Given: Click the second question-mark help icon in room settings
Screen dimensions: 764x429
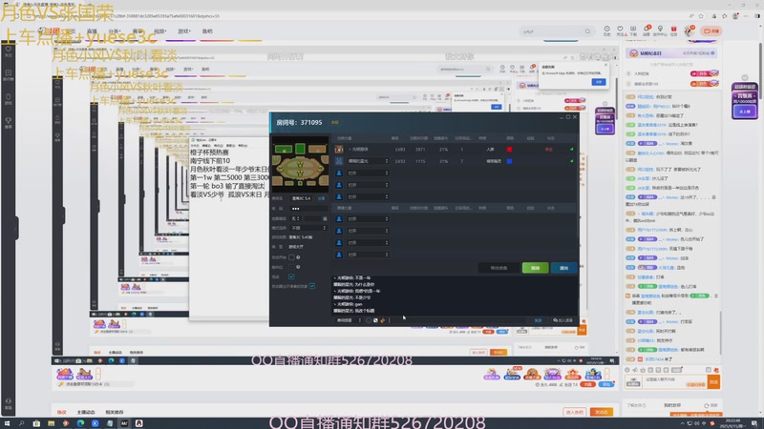Looking at the screenshot, I should 298,267.
